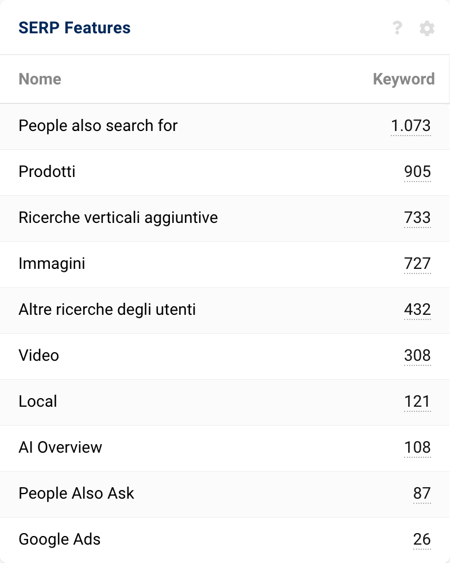
Task: Click the SERP Features title
Action: tap(75, 28)
